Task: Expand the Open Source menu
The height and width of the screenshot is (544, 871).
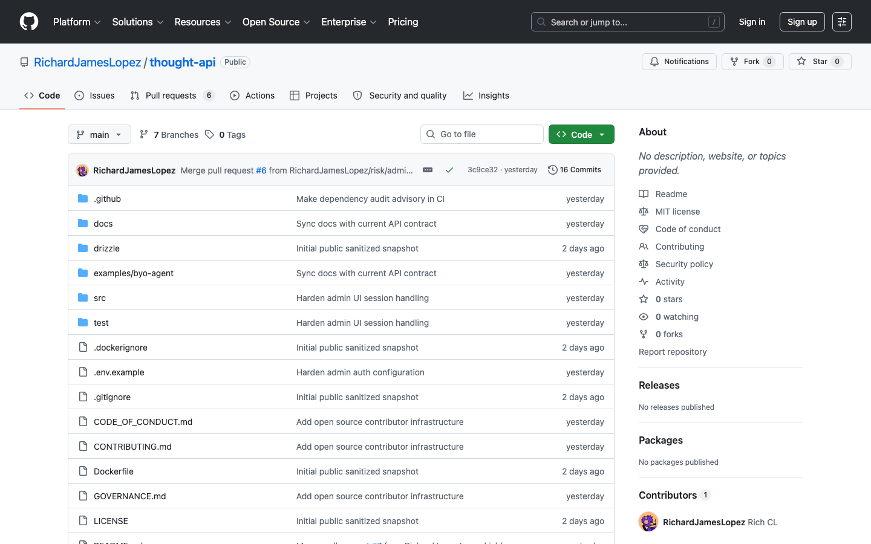Action: tap(276, 22)
